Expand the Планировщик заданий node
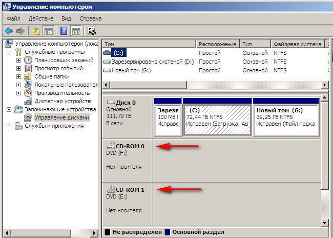 [x=19, y=60]
